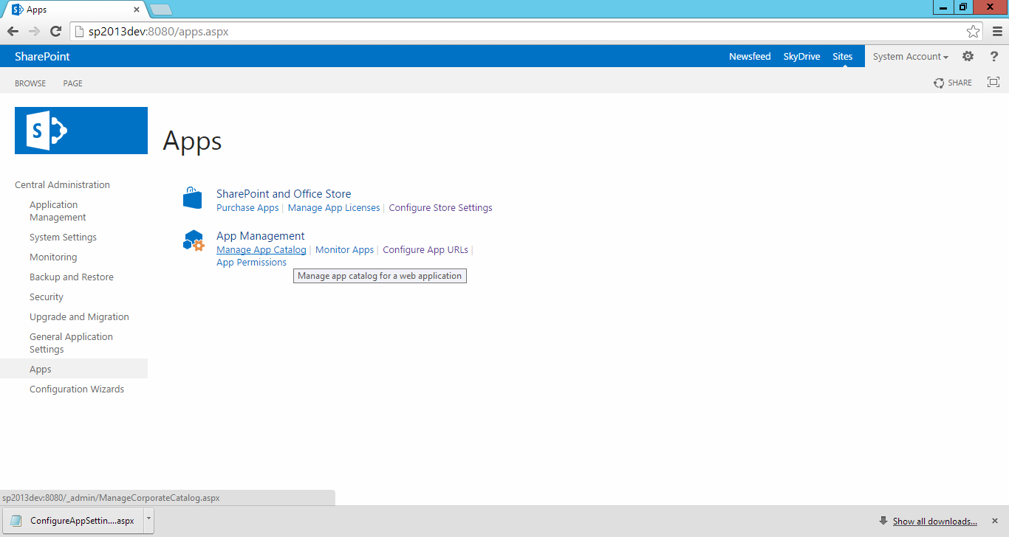Image resolution: width=1009 pixels, height=537 pixels.
Task: Open Newsfeed in the top bar
Action: pyautogui.click(x=750, y=56)
